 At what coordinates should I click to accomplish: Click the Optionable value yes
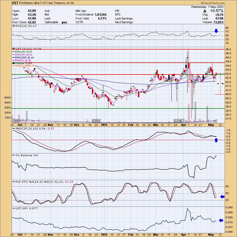coord(64,22)
